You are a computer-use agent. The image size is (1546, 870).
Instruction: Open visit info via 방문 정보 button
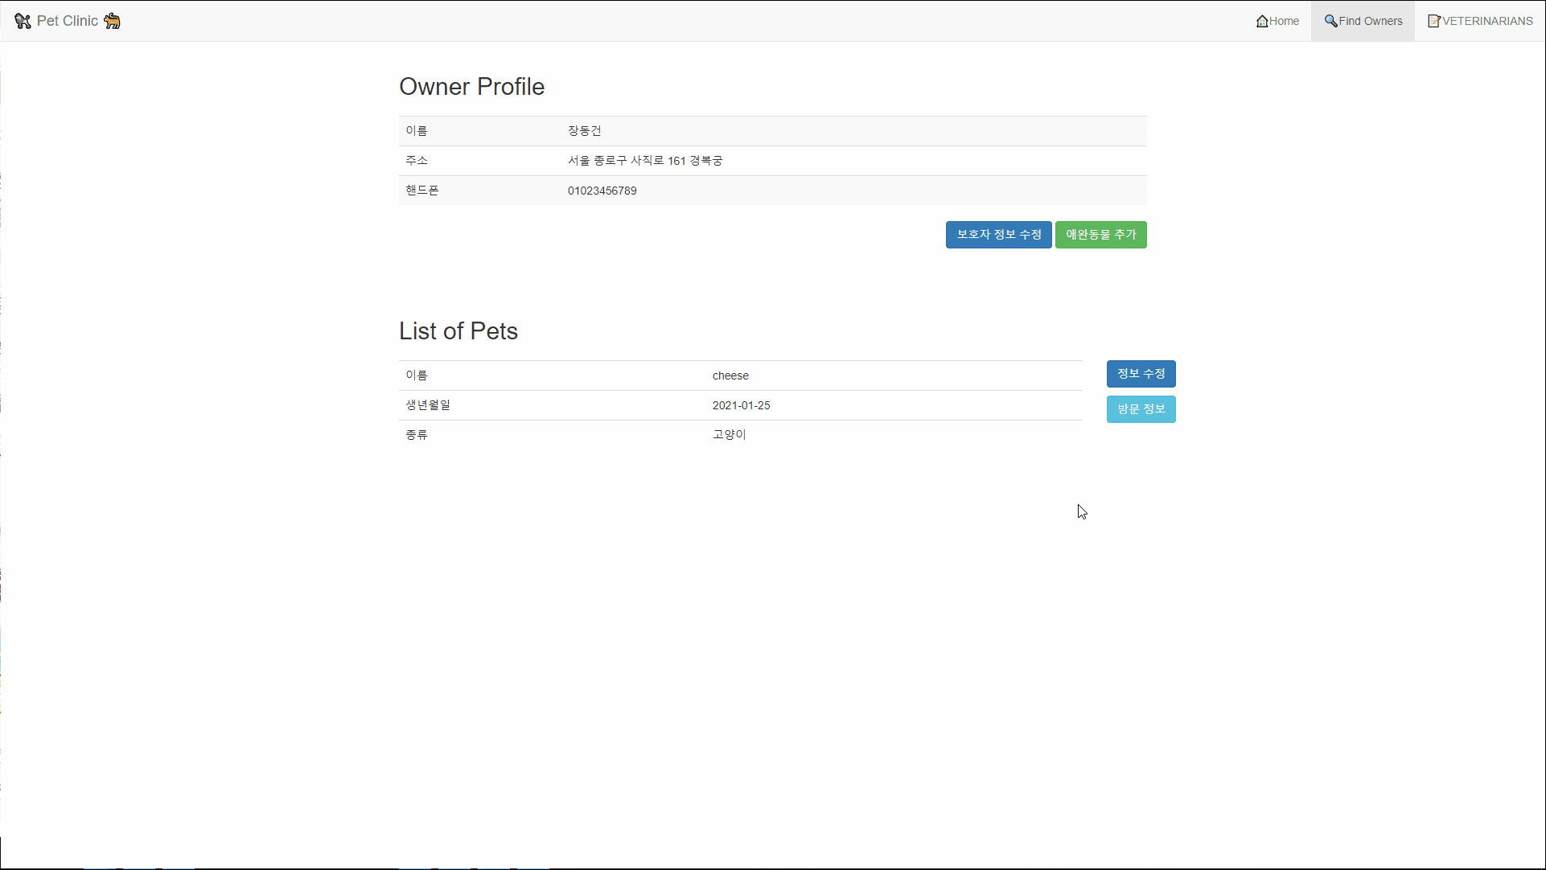tap(1141, 408)
